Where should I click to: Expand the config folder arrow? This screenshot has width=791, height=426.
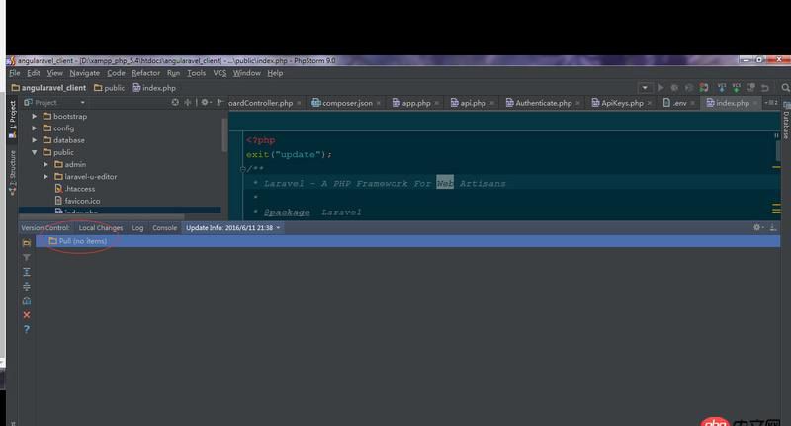(35, 128)
